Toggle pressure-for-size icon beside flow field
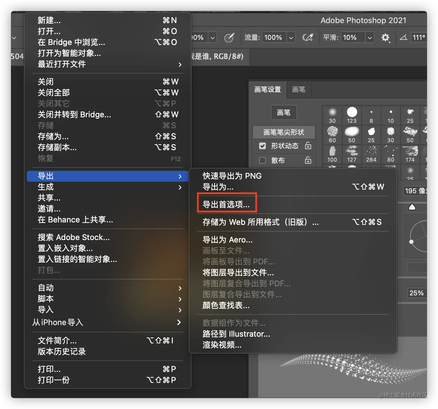This screenshot has width=438, height=409. 308,38
